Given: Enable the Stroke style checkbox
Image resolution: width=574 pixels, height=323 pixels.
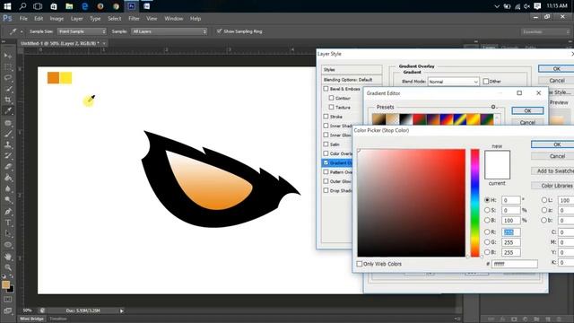Looking at the screenshot, I should point(326,117).
